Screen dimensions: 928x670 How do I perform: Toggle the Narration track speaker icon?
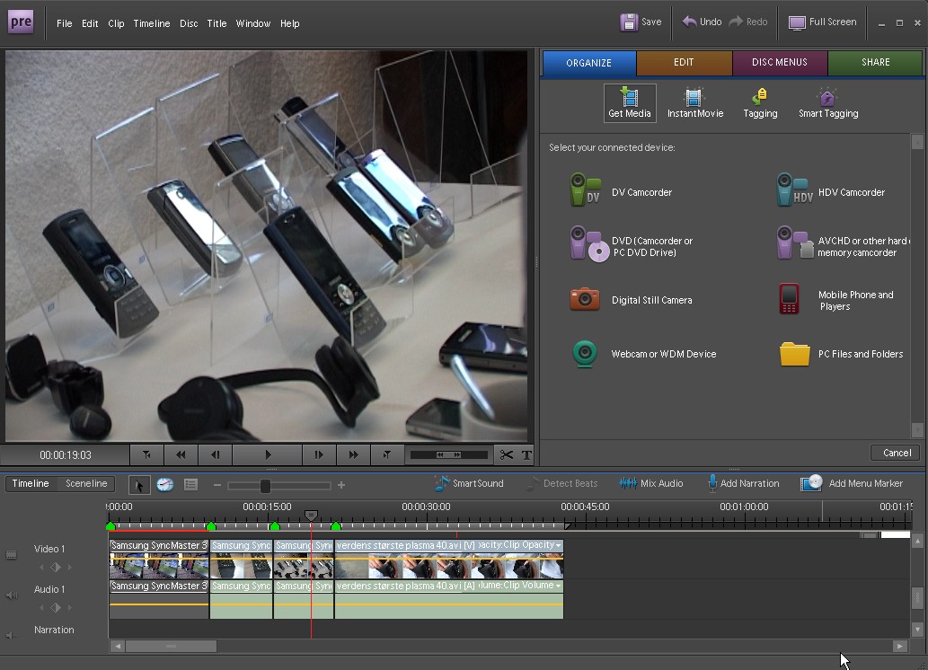(x=12, y=635)
